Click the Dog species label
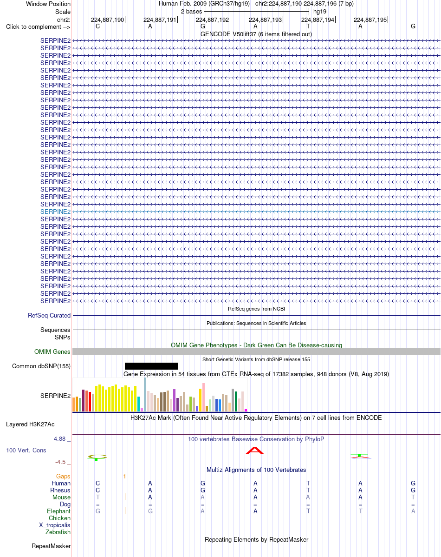Screen dimensions: 441x557 (x=65, y=504)
